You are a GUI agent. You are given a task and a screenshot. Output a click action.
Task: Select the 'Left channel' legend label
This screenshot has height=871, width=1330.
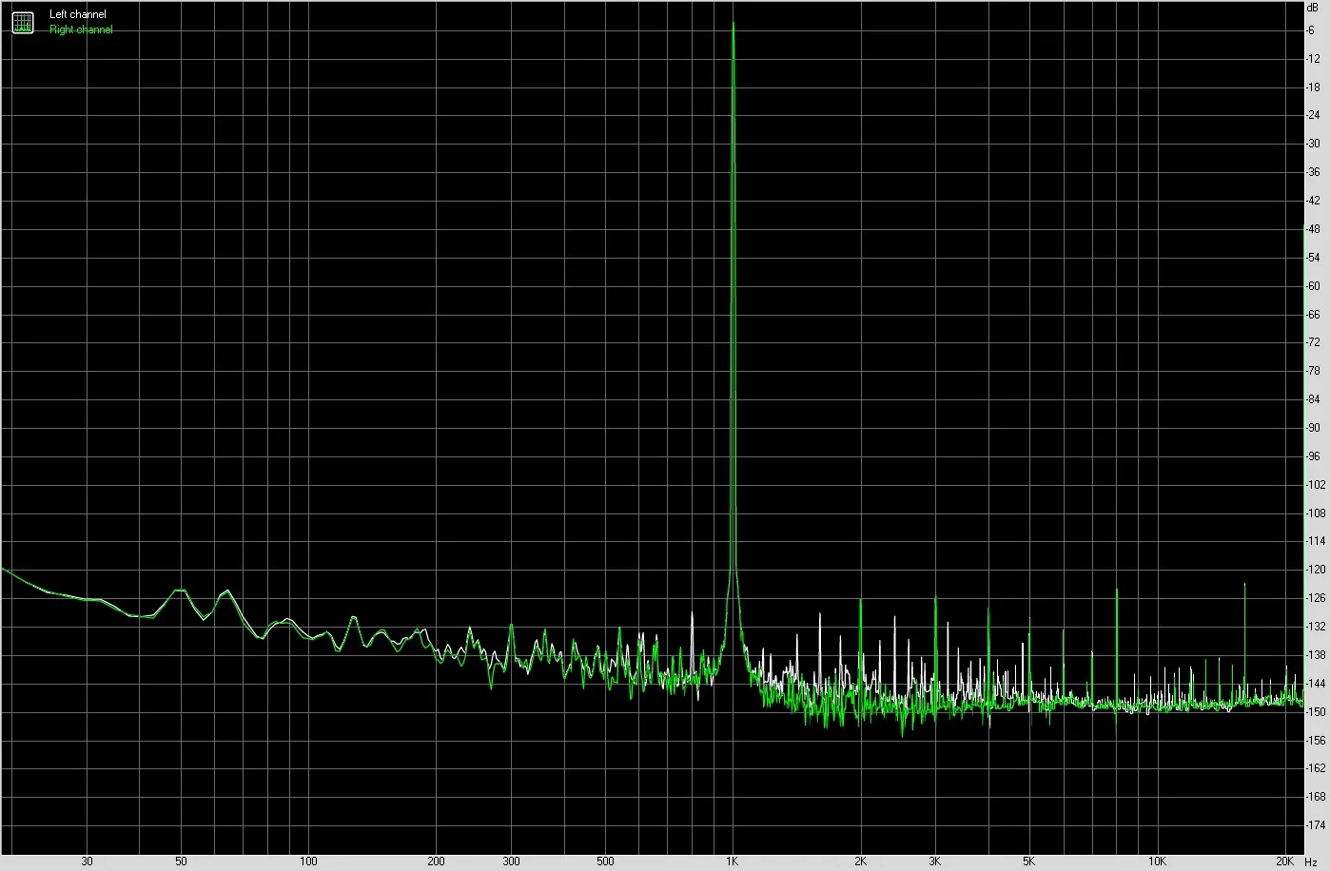coord(78,14)
